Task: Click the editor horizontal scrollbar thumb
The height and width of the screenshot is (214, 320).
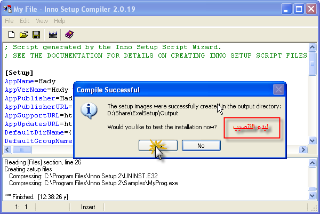Action: (x=22, y=150)
